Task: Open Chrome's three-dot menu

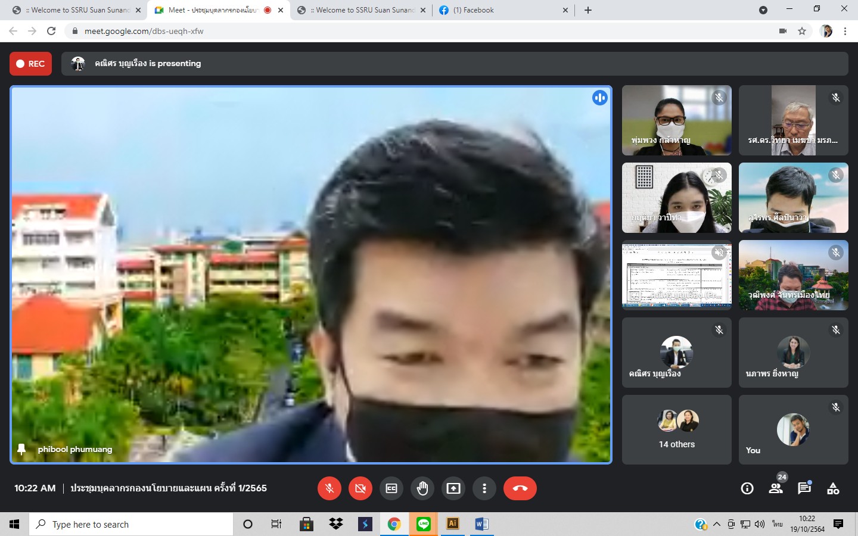Action: point(845,31)
